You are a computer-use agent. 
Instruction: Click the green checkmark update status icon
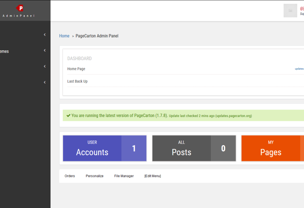click(x=68, y=116)
